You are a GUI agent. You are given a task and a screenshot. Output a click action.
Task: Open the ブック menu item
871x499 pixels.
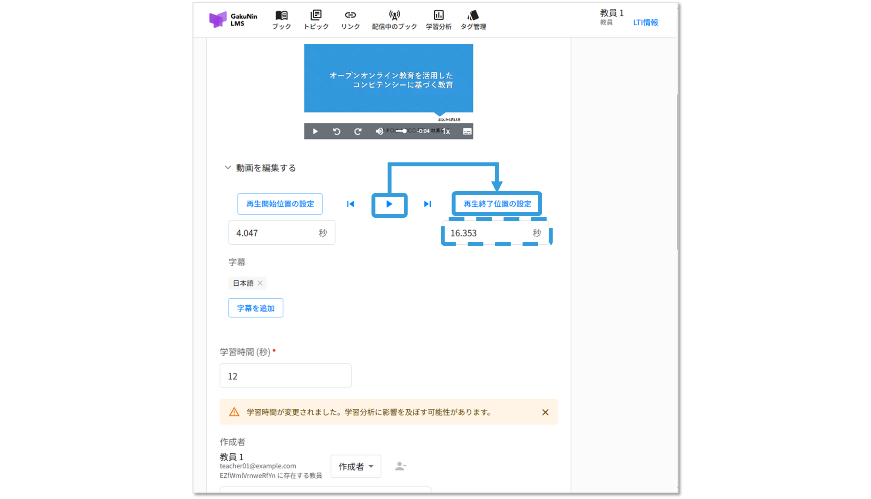(x=281, y=20)
